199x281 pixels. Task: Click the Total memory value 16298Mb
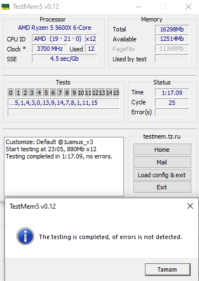[x=172, y=29]
